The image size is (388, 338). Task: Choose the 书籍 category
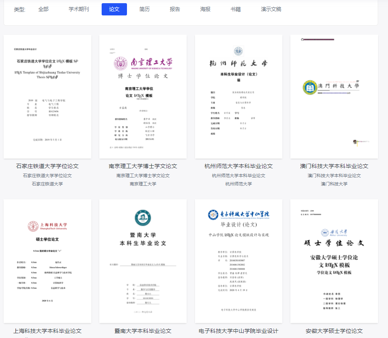point(236,9)
